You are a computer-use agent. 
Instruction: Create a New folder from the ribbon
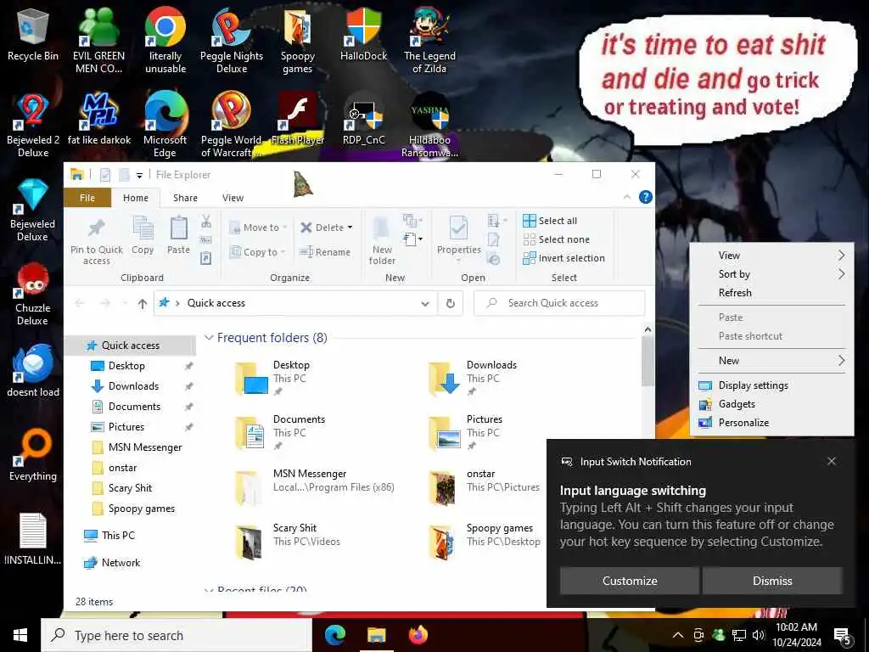[382, 240]
